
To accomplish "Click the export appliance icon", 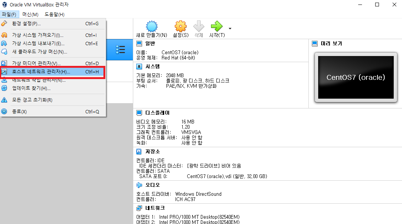I will click(4, 43).
